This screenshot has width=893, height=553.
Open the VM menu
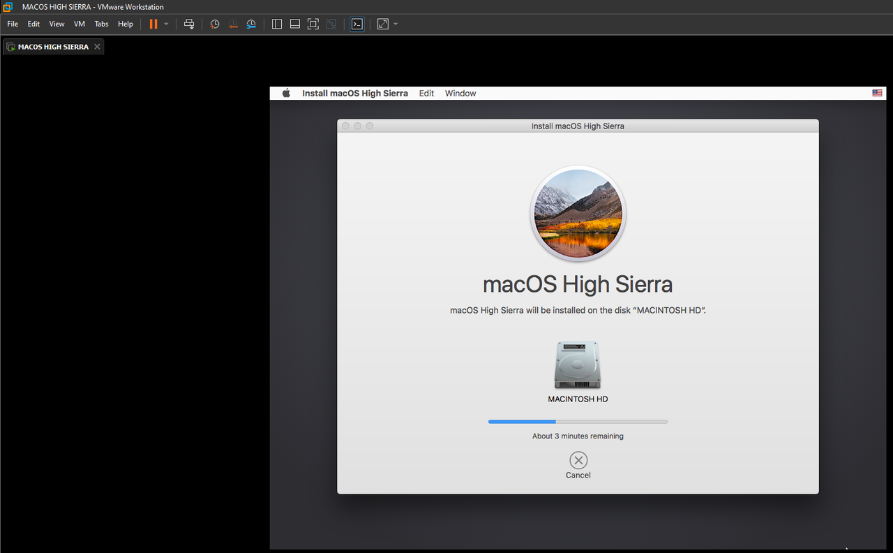[80, 24]
